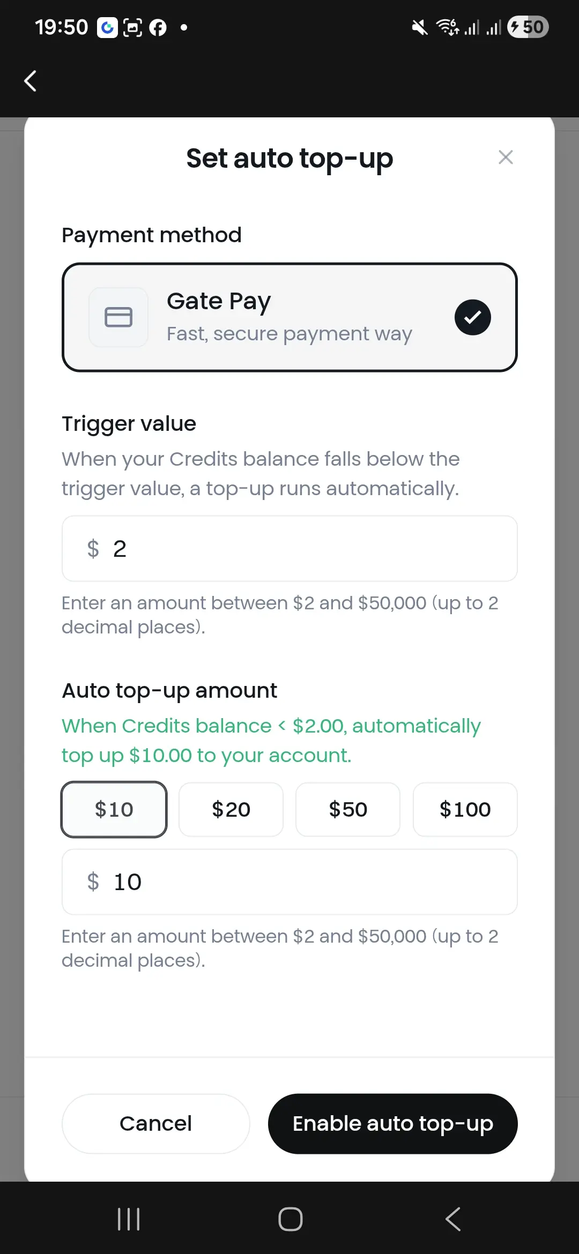The image size is (579, 1254).
Task: Choose the $100 top-up amount
Action: (x=465, y=809)
